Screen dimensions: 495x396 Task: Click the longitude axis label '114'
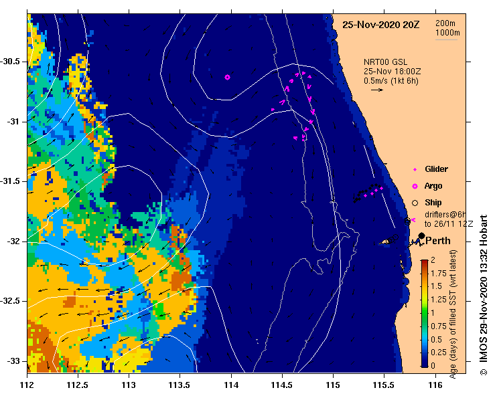click(231, 385)
